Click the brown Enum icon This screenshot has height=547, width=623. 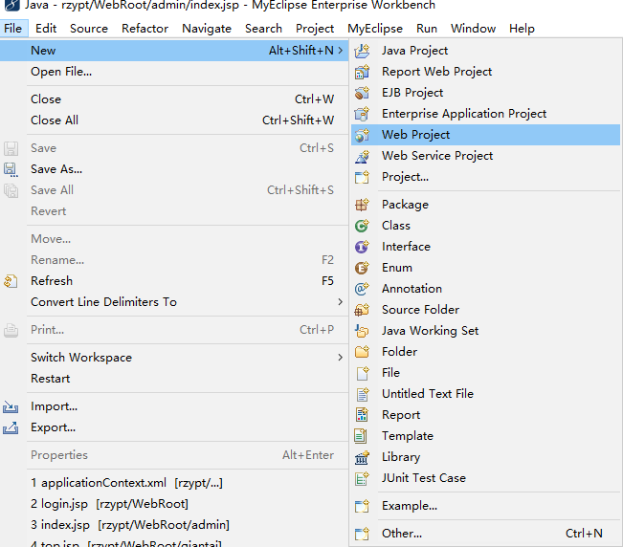click(362, 268)
